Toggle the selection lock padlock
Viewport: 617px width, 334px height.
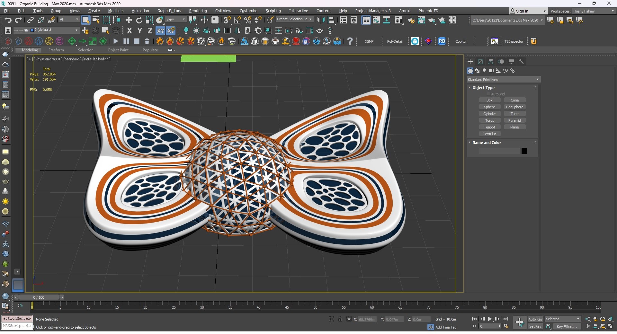click(x=340, y=319)
